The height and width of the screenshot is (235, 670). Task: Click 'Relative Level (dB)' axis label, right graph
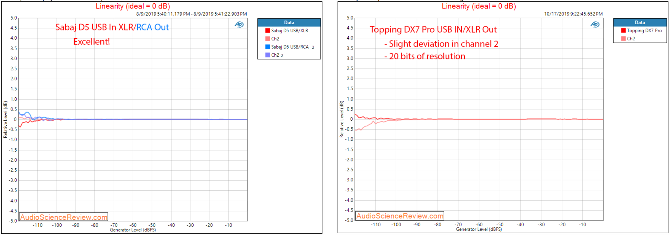tap(342, 119)
